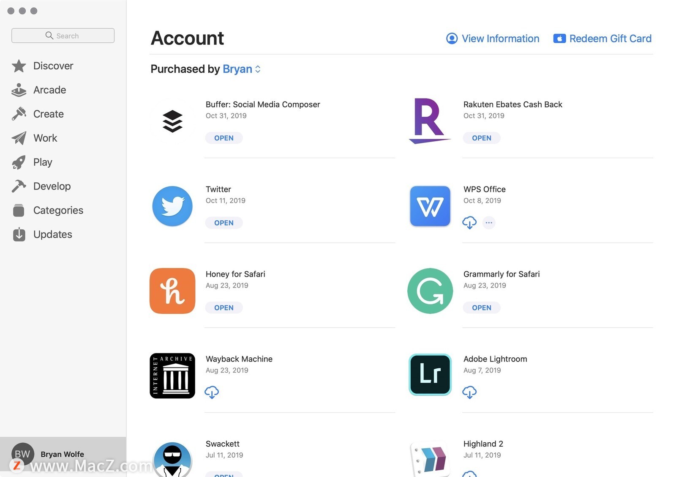Click the Wayback Machine Internet Archive icon
Viewport: 676px width, 477px height.
coord(172,376)
